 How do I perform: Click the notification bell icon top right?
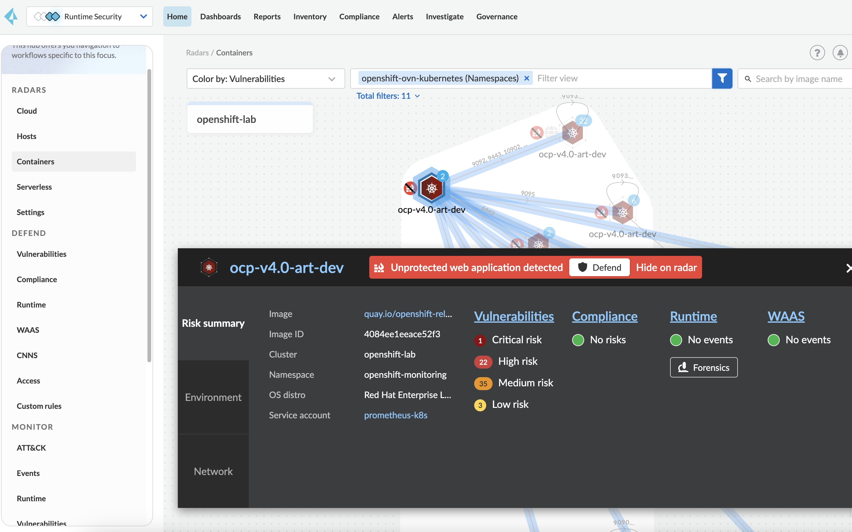point(840,53)
